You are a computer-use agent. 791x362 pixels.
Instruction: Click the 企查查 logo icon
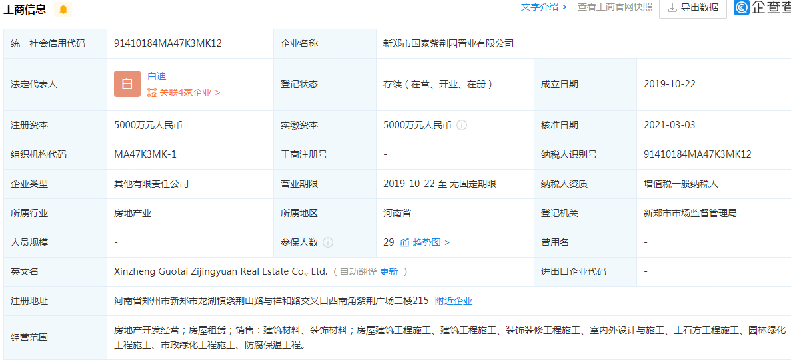(x=742, y=7)
